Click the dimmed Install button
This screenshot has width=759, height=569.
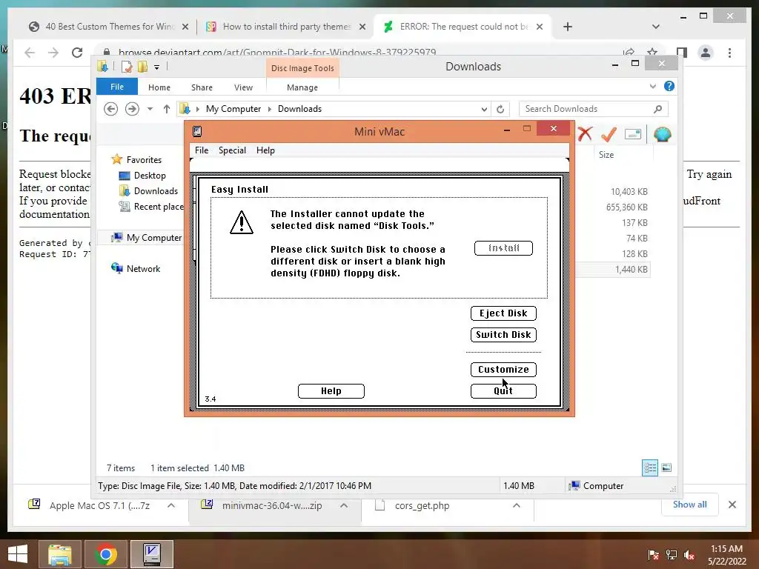click(x=503, y=248)
